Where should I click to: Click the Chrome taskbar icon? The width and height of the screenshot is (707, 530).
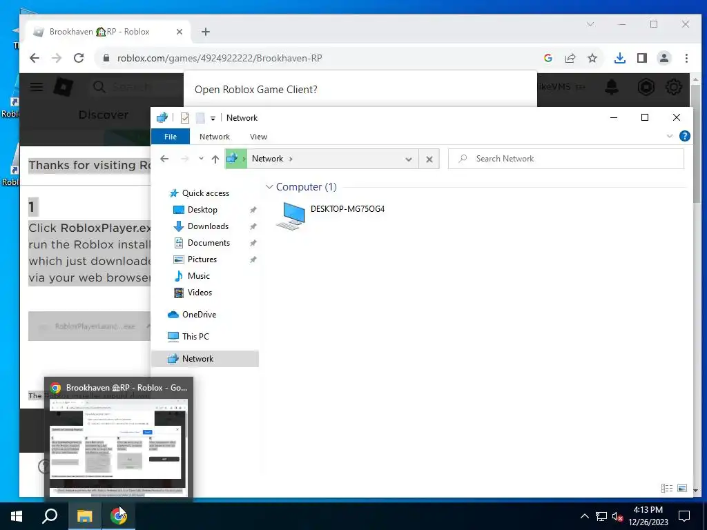[x=118, y=516]
